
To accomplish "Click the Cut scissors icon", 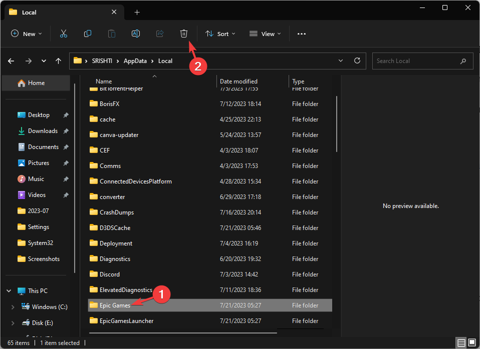I will (x=63, y=33).
